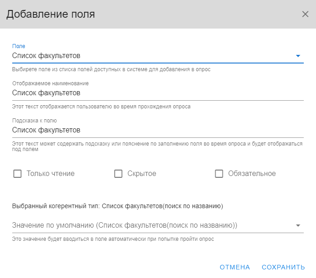Click the Добавление поля dialog title

pyautogui.click(x=51, y=14)
